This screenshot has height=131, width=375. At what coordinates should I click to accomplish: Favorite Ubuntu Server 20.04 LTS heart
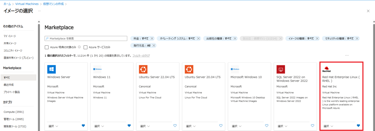coord(221,126)
